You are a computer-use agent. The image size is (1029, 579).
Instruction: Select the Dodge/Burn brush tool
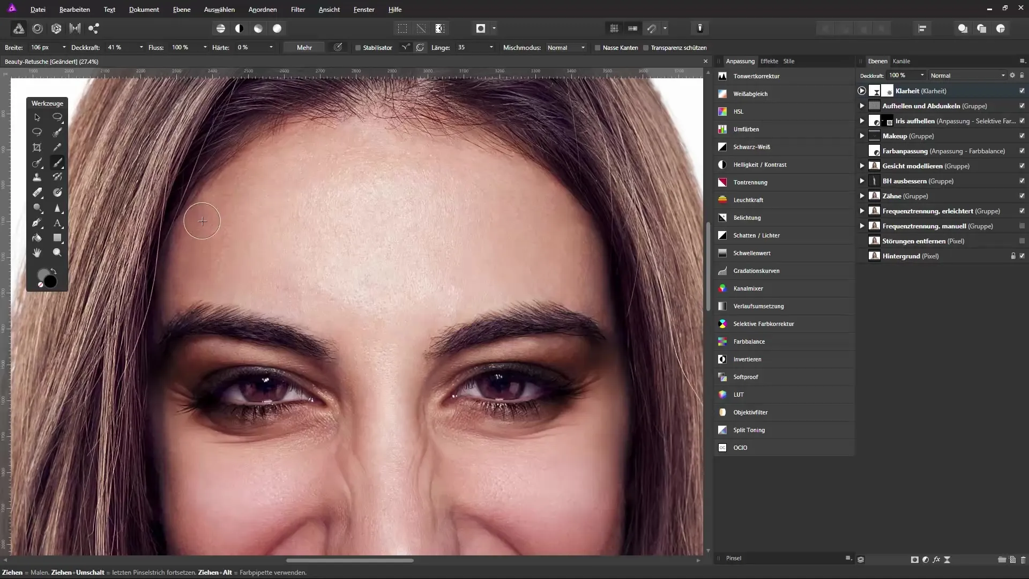(x=37, y=207)
